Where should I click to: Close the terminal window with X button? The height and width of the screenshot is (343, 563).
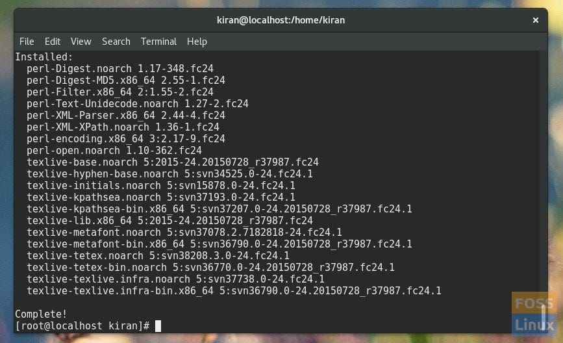tap(535, 20)
